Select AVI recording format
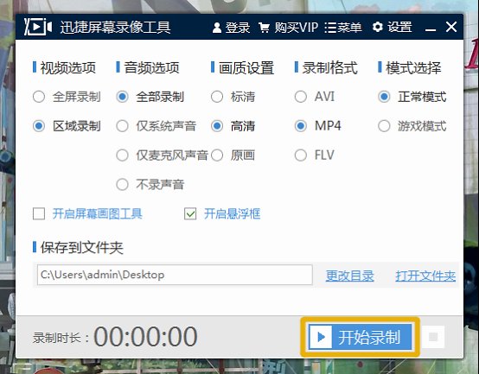Screen dimensions: 479x374 point(315,97)
